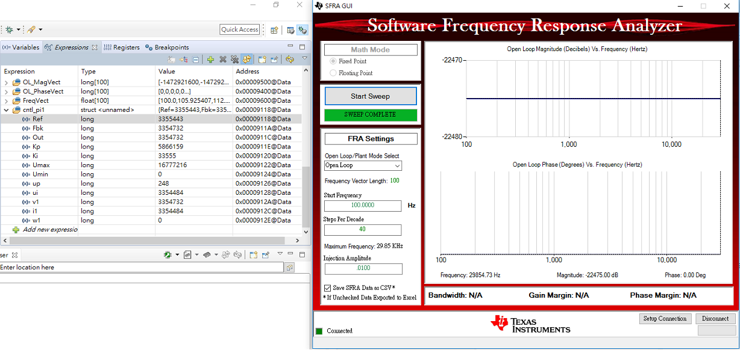The image size is (740, 350).
Task: Collapse the cntl_pi1 struct in Expressions
Action: [5, 109]
